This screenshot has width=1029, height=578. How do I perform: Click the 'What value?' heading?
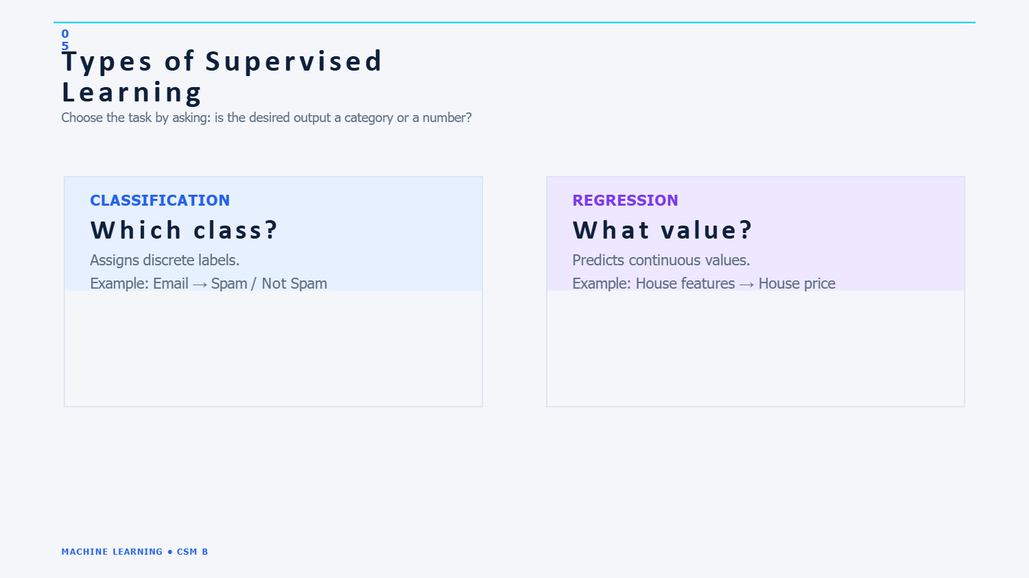(x=662, y=230)
